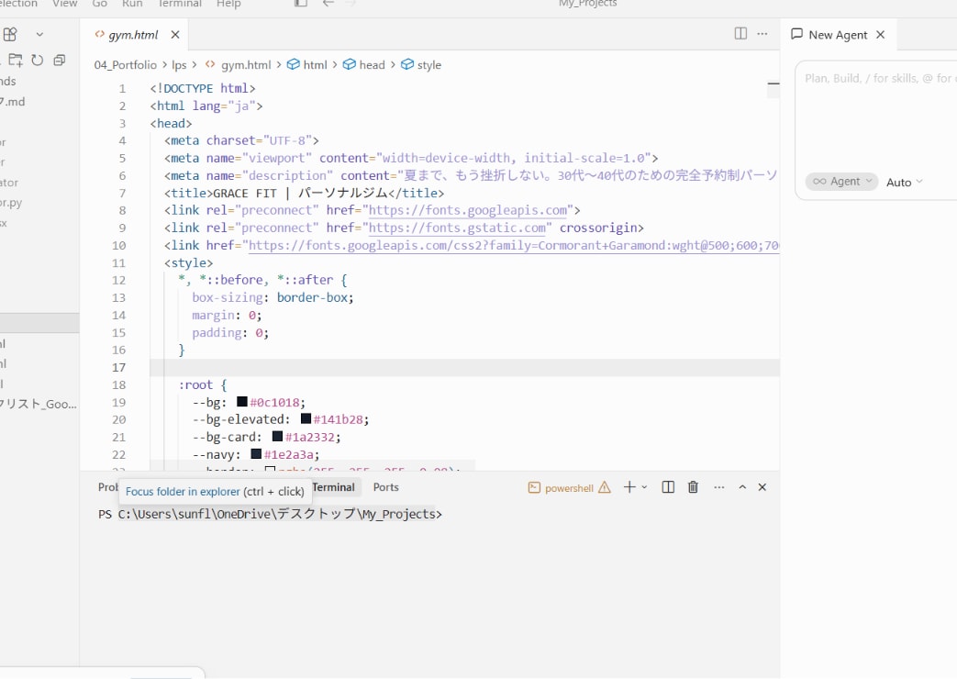Close the gym.html editor tab
Viewport: 957px width, 679px height.
[x=175, y=35]
